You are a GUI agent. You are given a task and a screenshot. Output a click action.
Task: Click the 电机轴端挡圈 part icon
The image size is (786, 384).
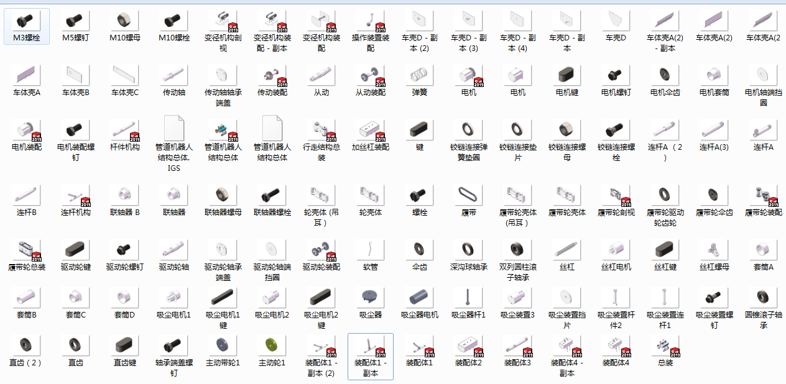pyautogui.click(x=764, y=76)
